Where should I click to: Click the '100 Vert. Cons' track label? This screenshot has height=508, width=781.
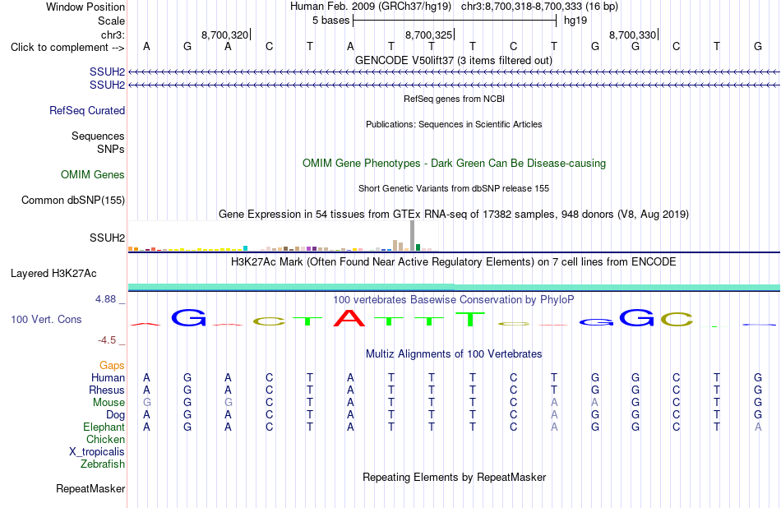[46, 320]
